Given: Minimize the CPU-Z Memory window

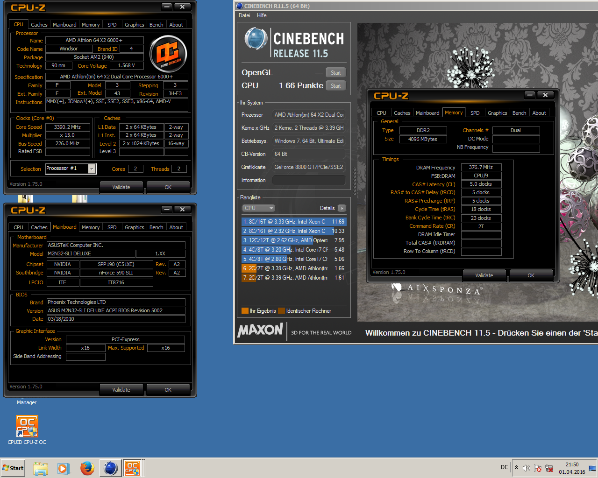Looking at the screenshot, I should 529,95.
